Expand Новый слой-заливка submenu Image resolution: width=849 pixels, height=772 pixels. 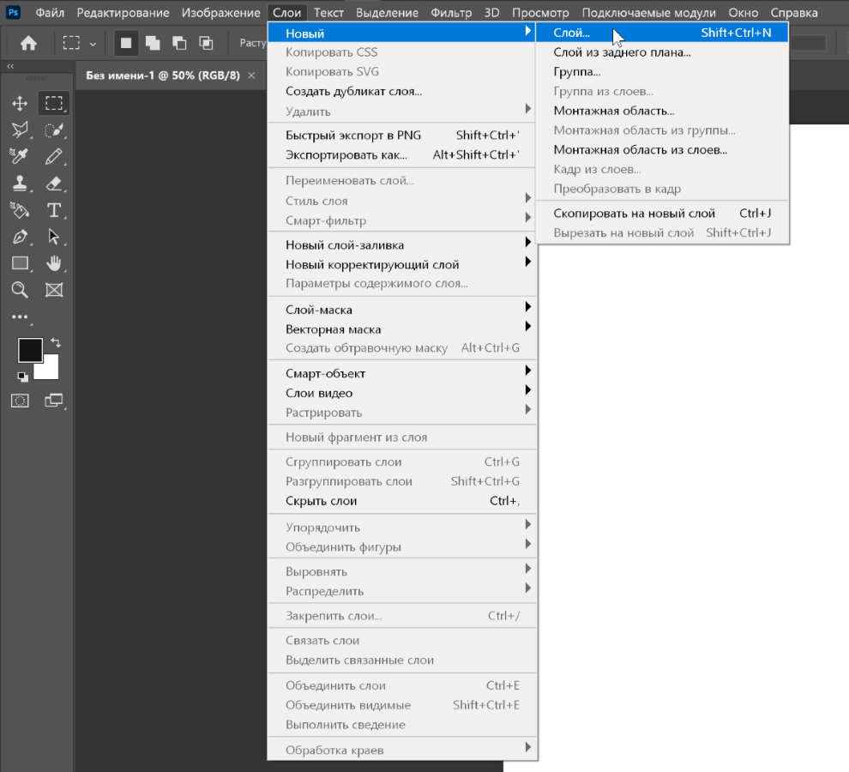401,244
